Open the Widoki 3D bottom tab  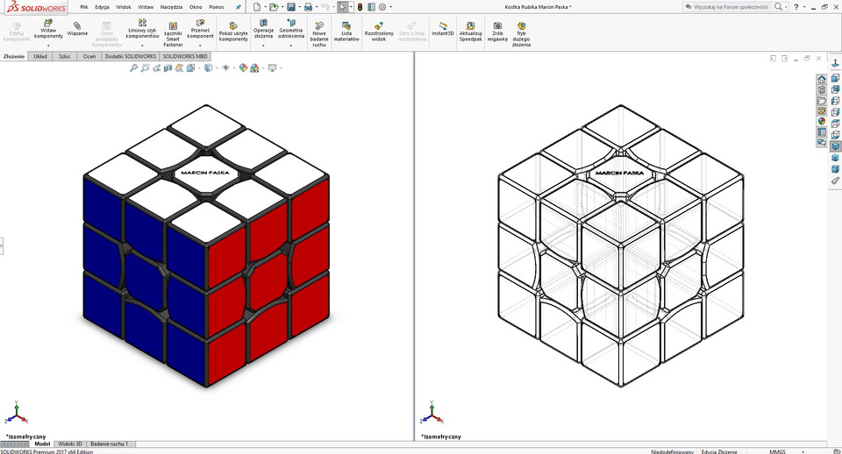[x=70, y=443]
